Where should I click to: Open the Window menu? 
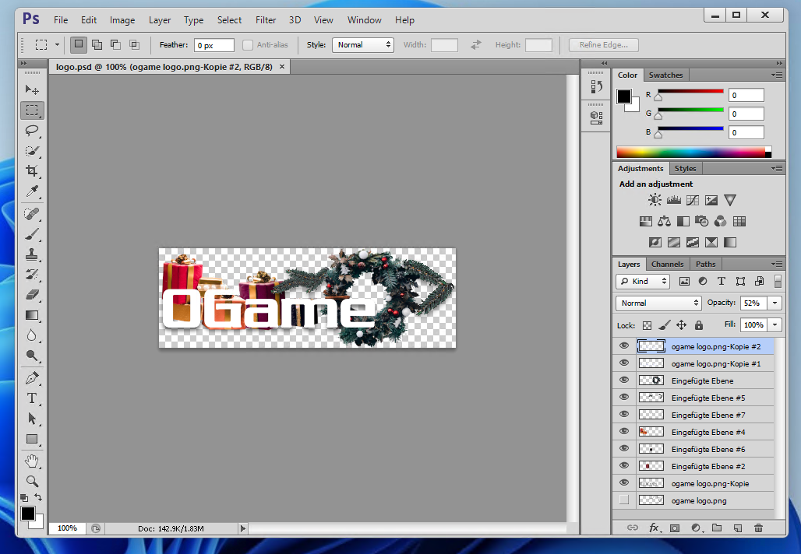pyautogui.click(x=364, y=20)
